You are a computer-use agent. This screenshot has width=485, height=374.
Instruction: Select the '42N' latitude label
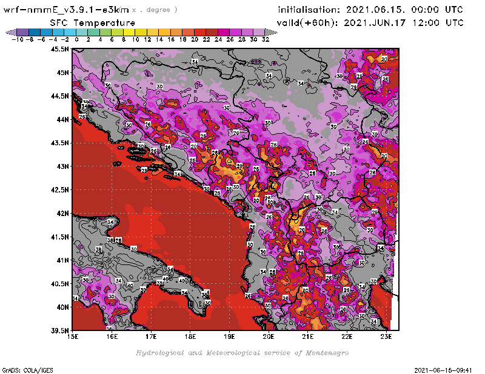(x=62, y=214)
